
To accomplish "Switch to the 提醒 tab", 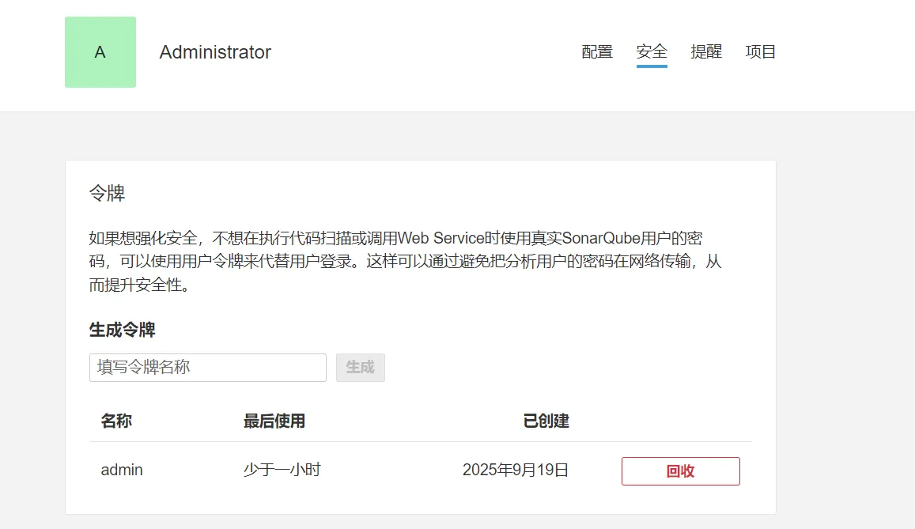I will pyautogui.click(x=706, y=52).
